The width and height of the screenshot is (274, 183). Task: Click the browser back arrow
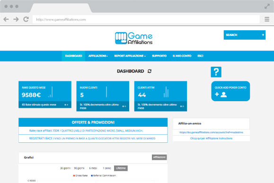tap(6, 19)
